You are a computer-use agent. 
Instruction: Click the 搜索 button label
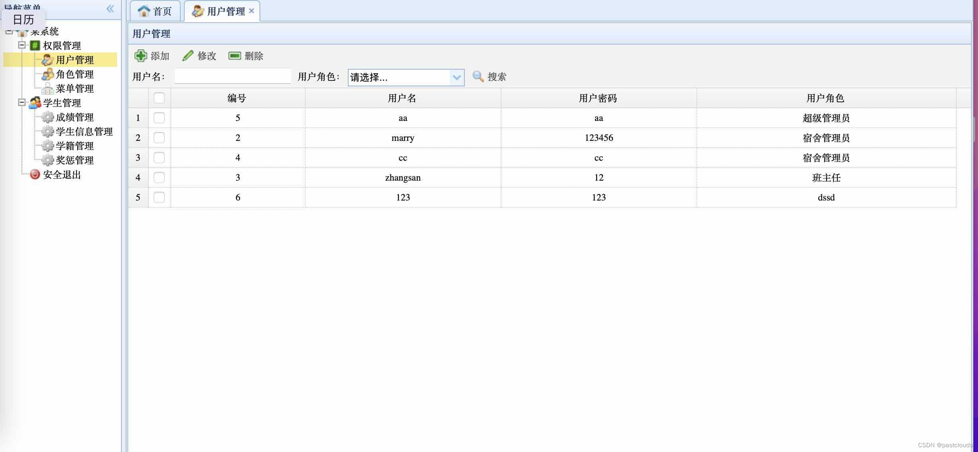click(x=497, y=76)
